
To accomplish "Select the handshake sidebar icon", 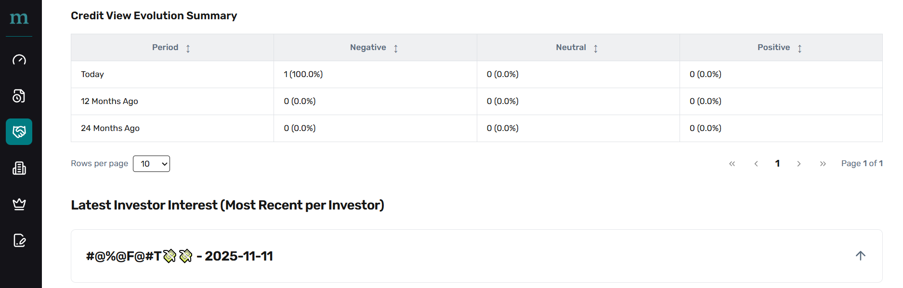I will pyautogui.click(x=19, y=132).
